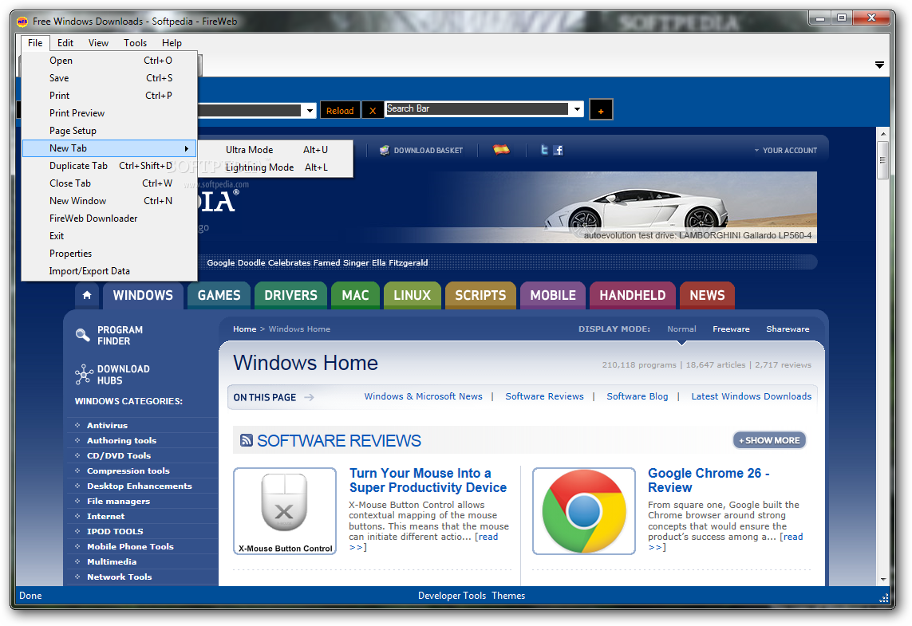Click the Reload button

tap(340, 110)
